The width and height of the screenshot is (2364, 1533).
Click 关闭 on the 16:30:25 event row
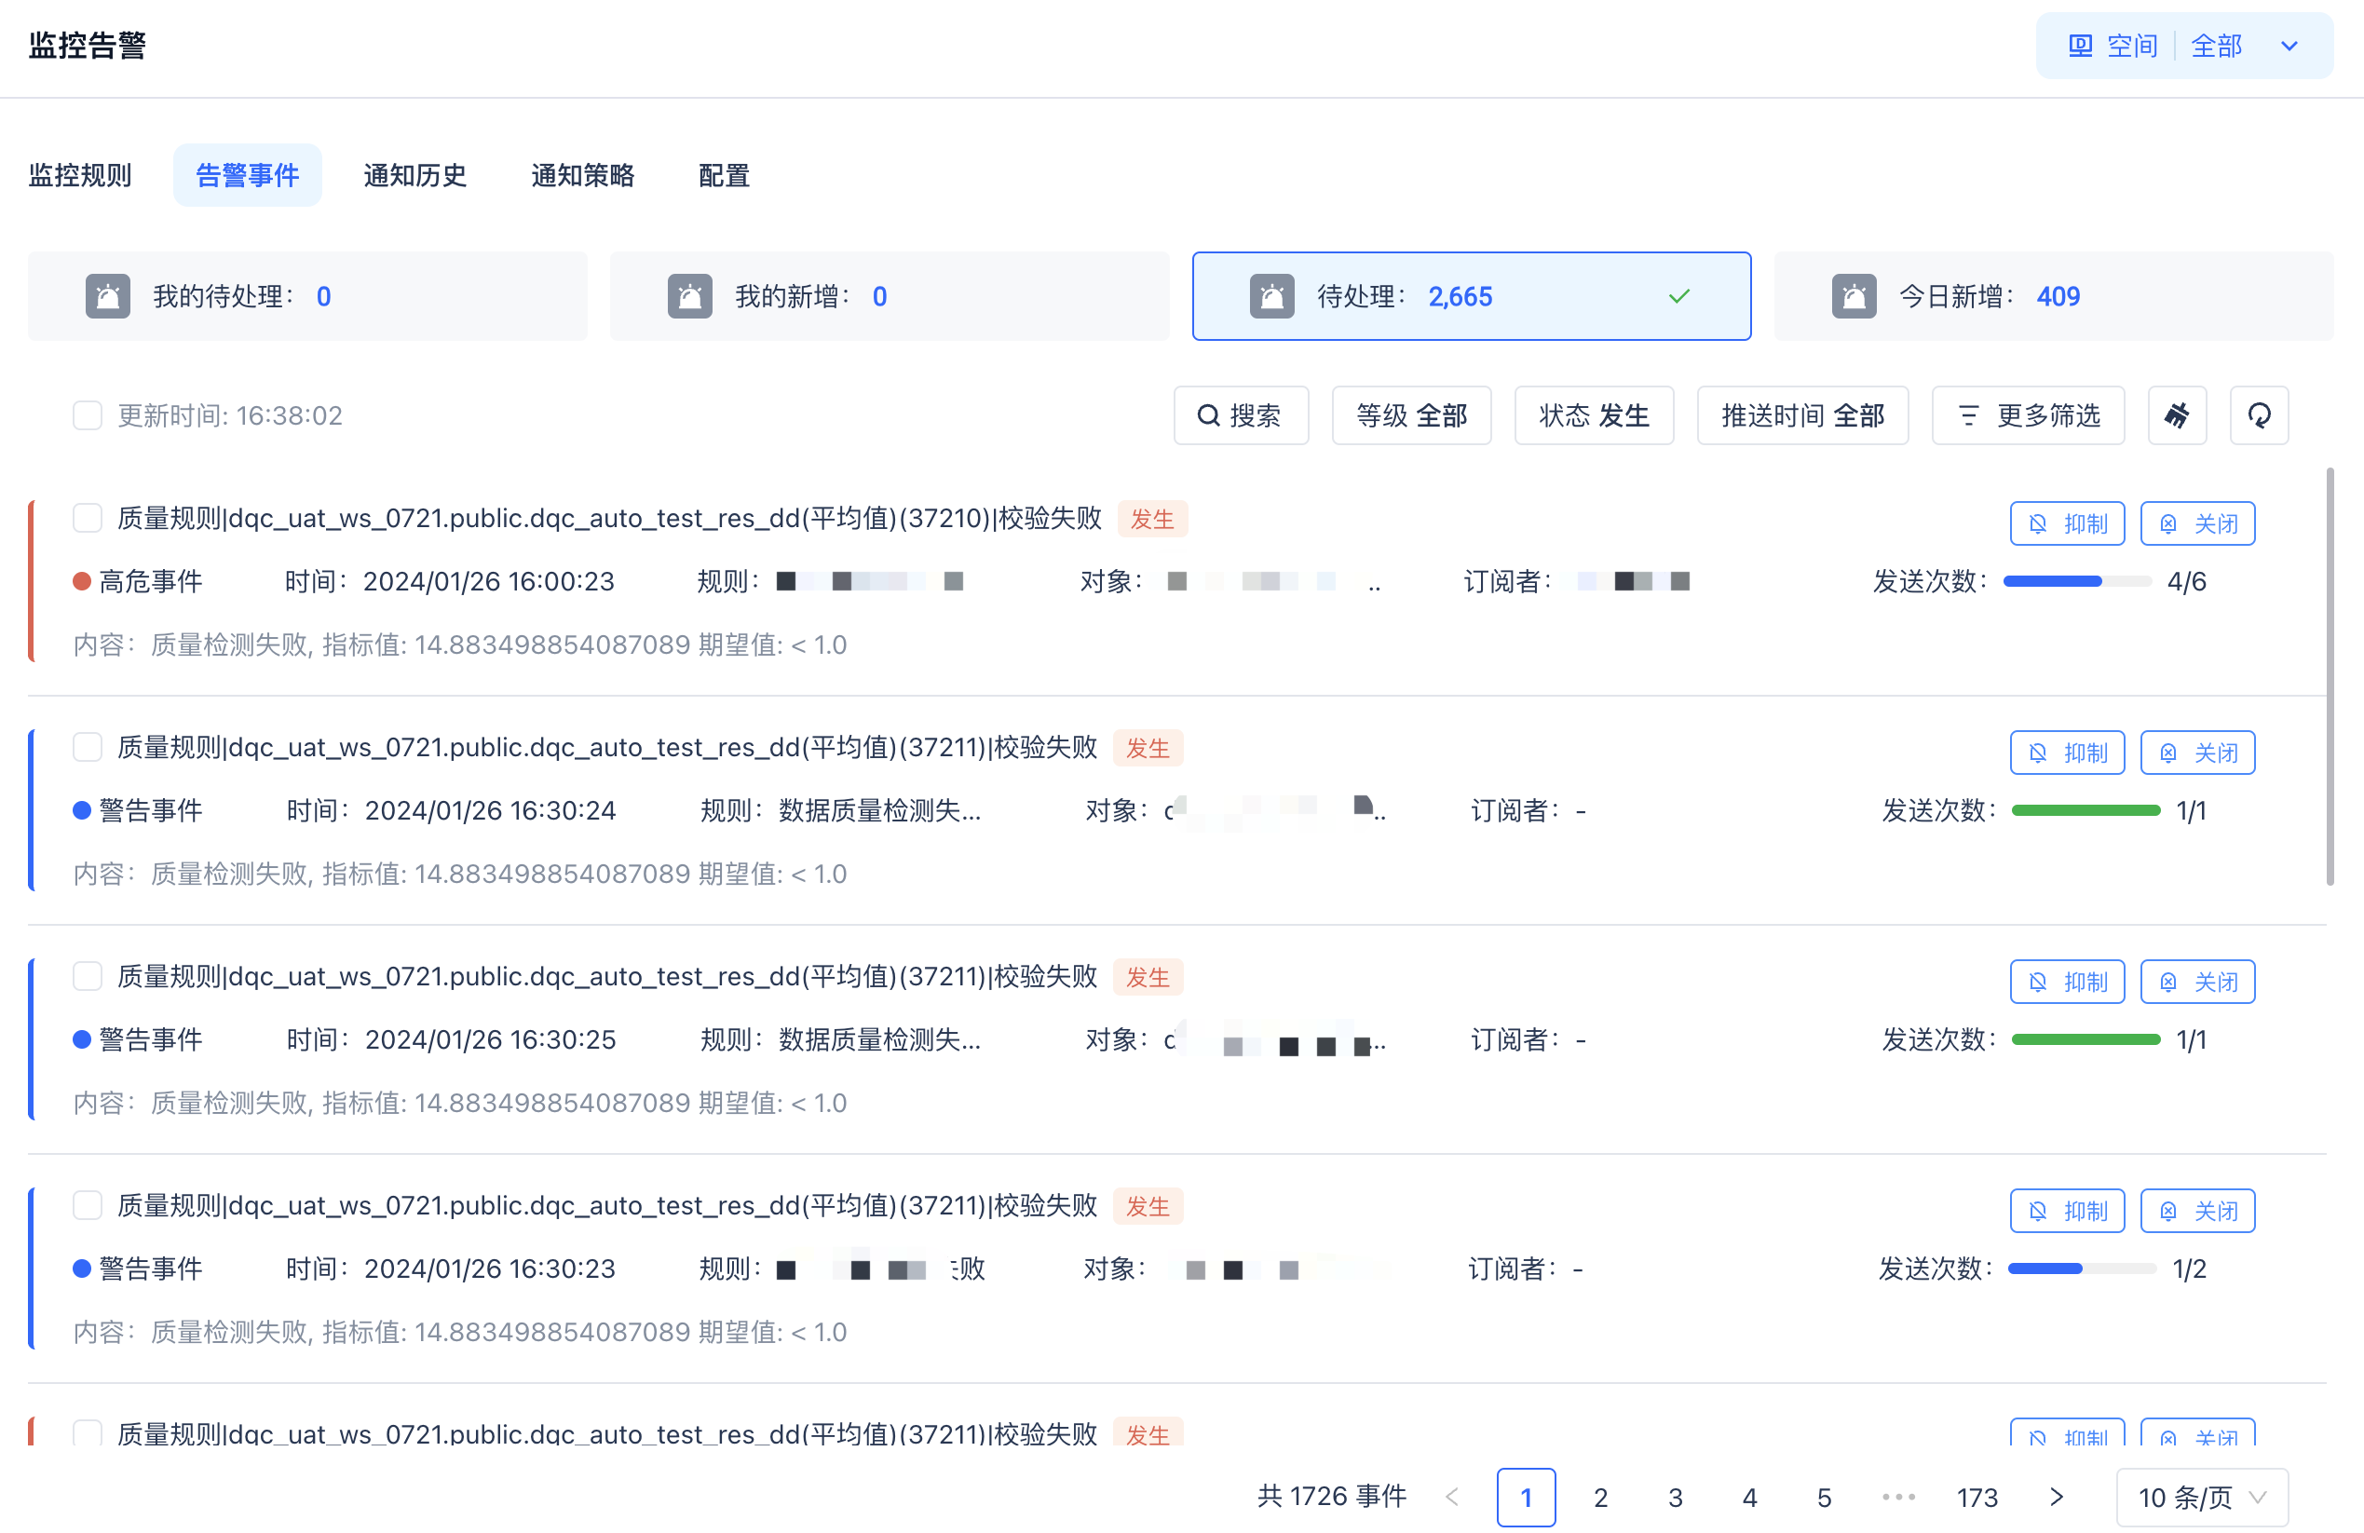2197,981
